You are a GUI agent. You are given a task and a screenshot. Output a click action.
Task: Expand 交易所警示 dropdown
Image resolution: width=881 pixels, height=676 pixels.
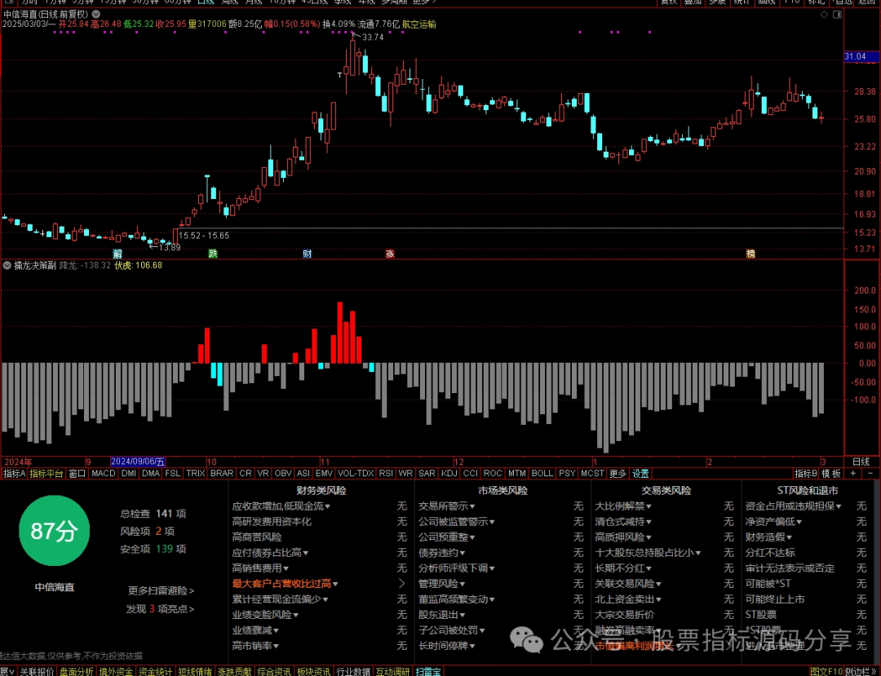point(473,507)
